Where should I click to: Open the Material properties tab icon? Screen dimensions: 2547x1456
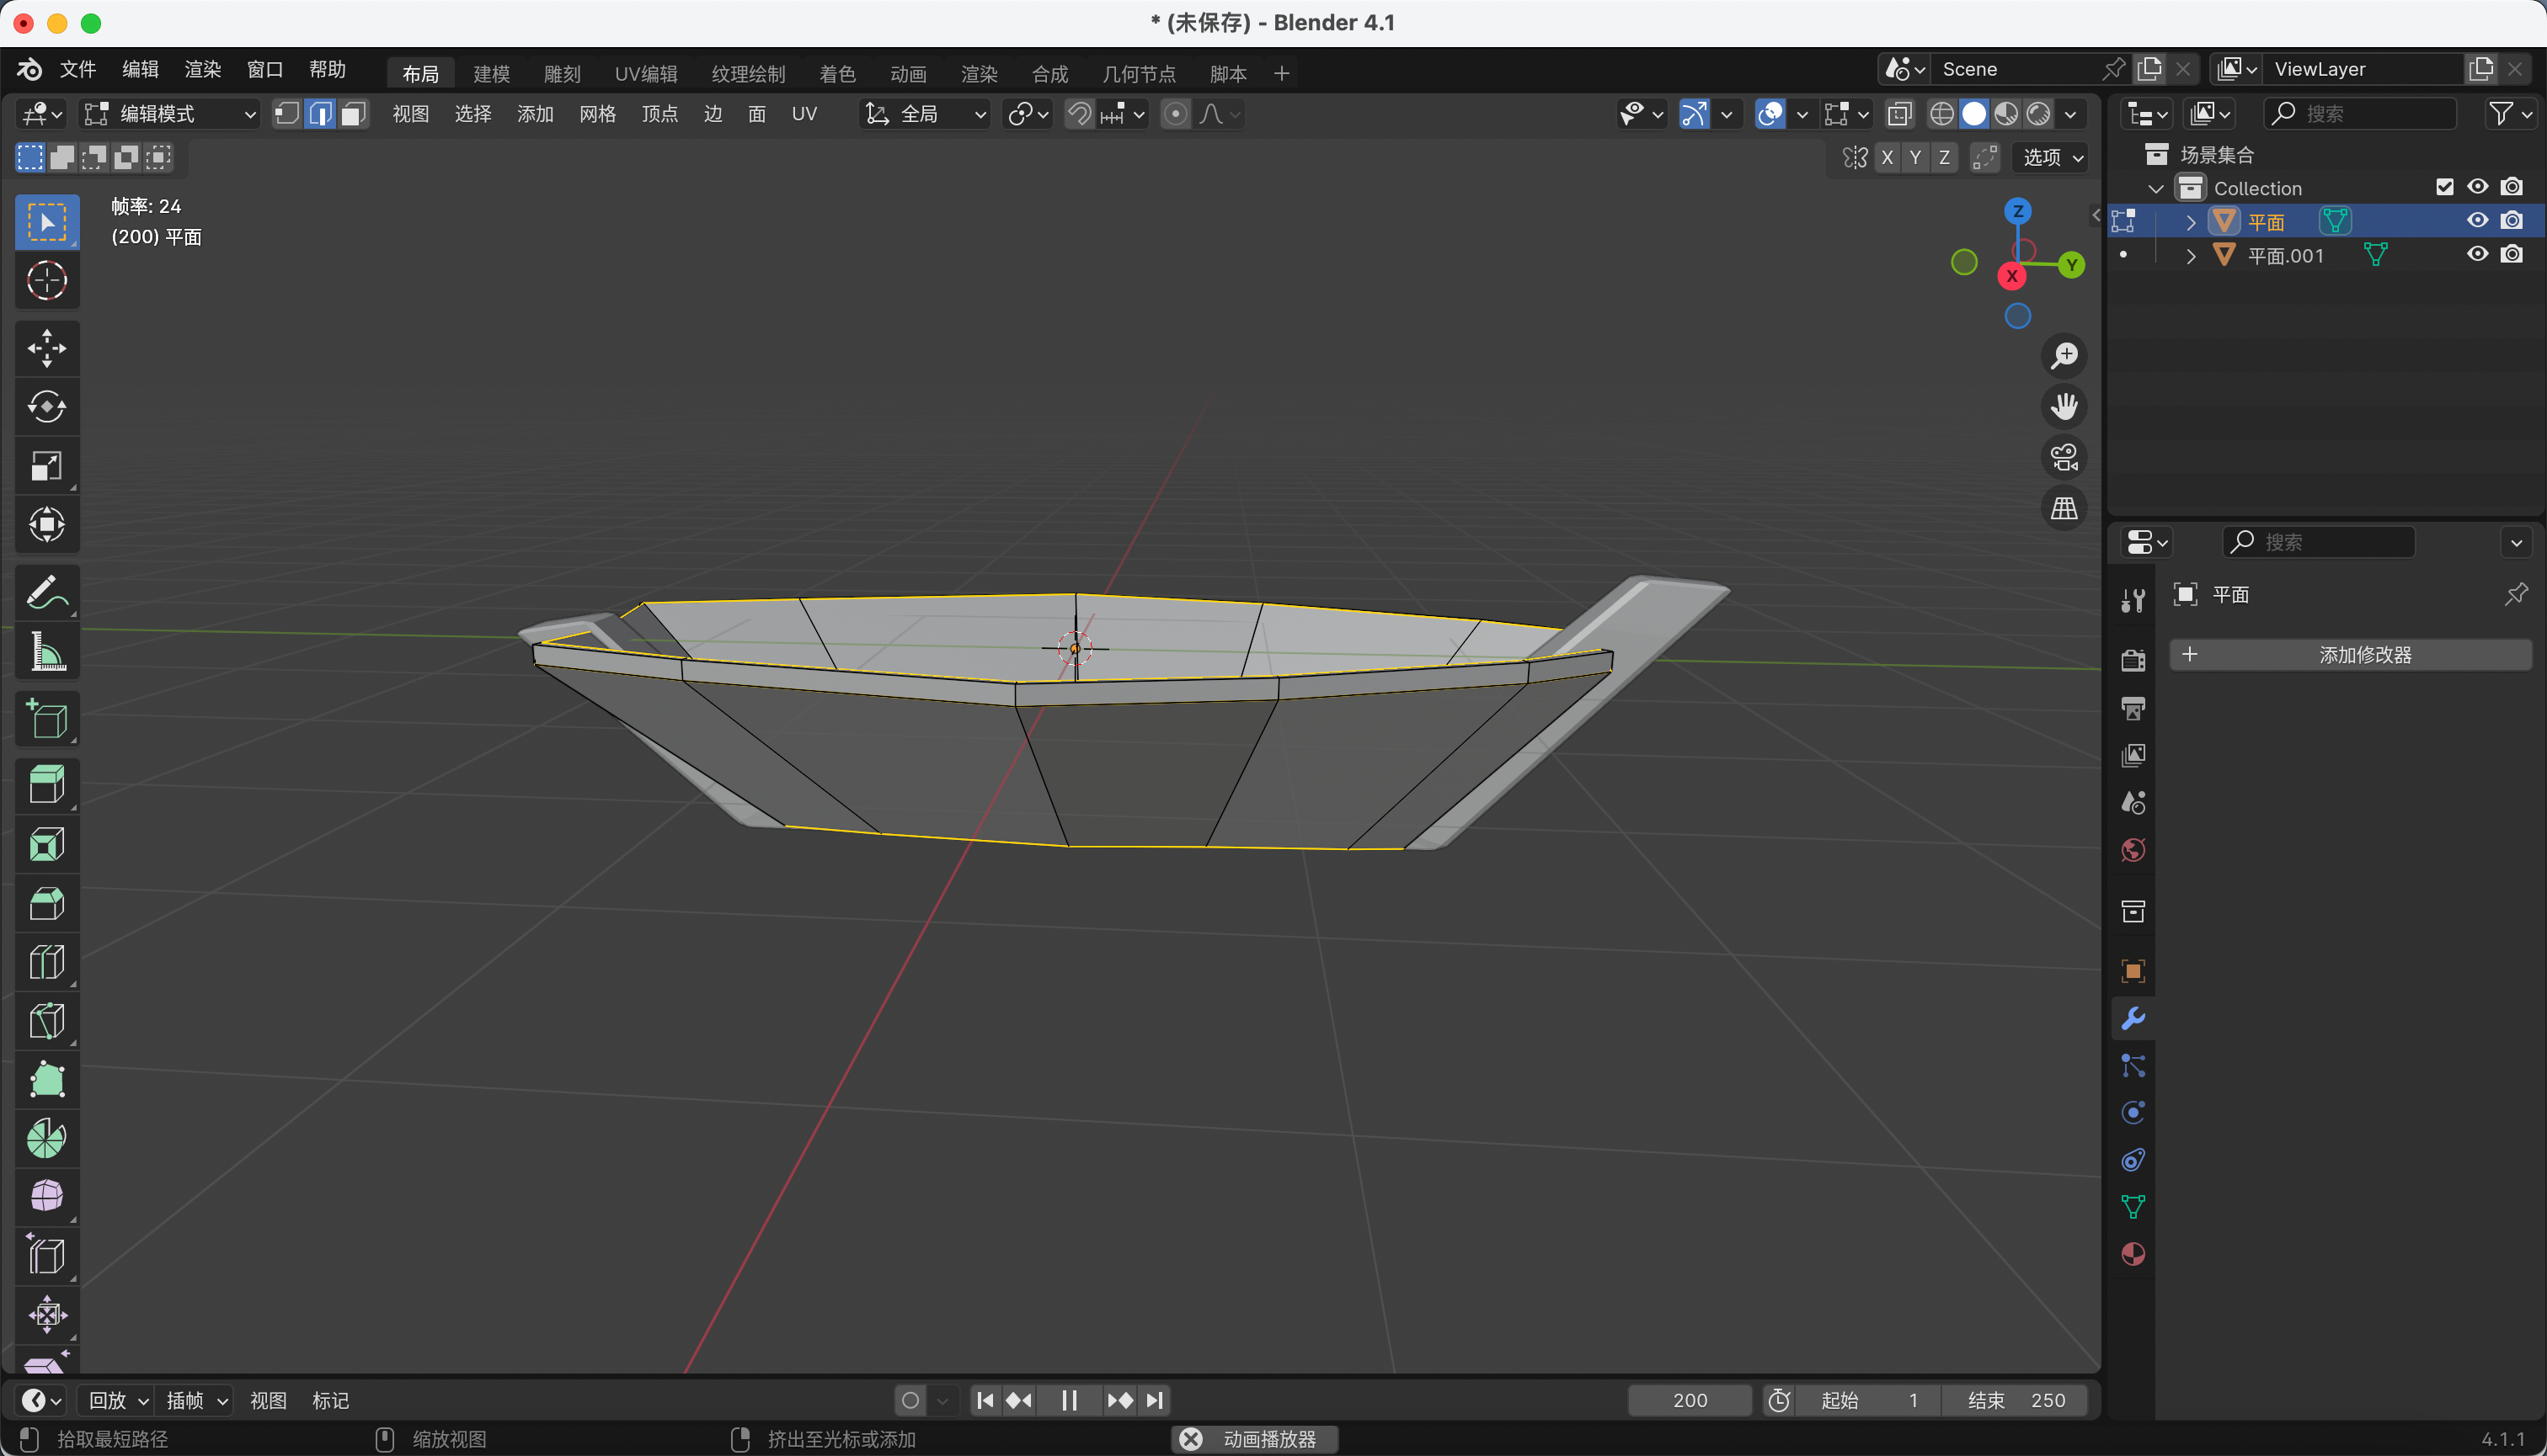2133,1254
